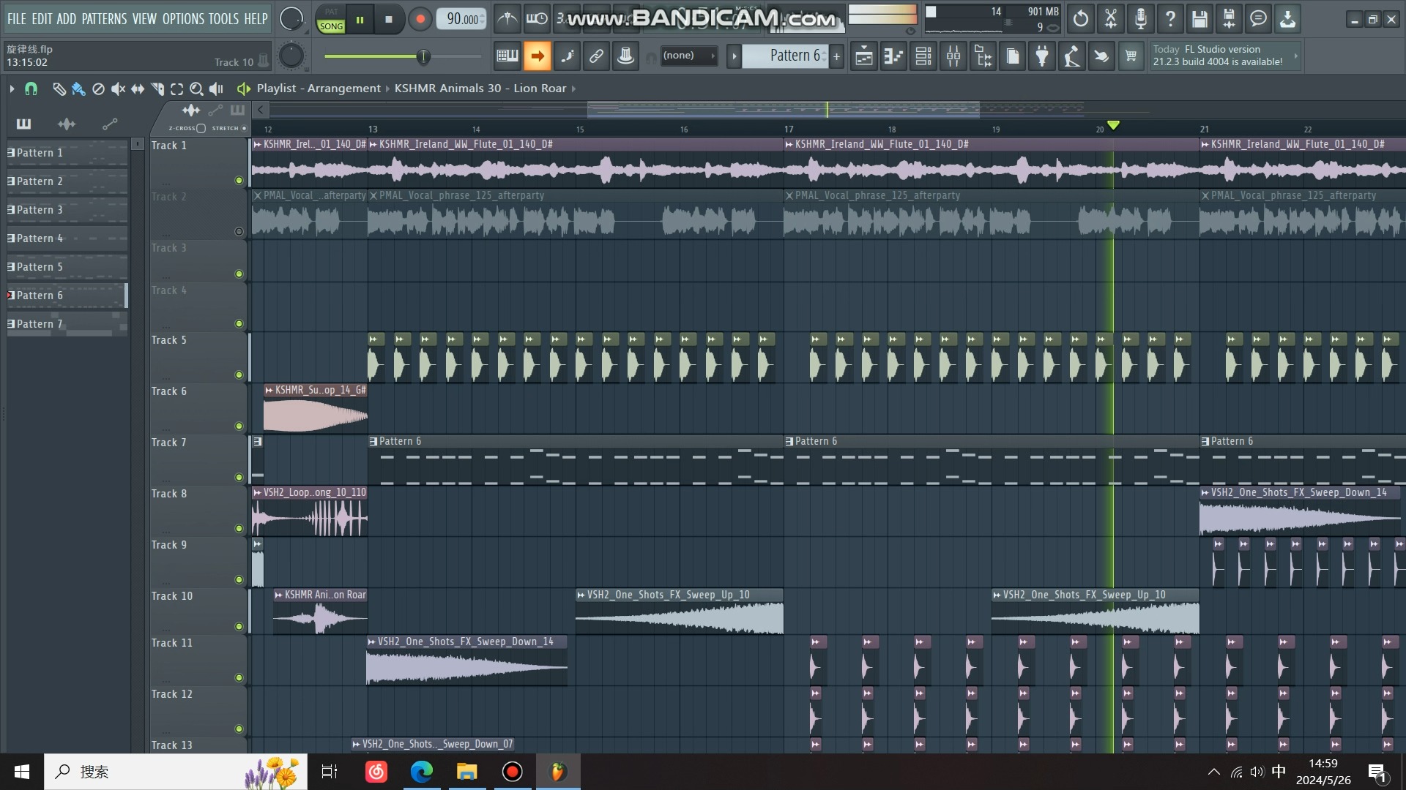Select the playlist Zoom magnifier tool
Image resolution: width=1406 pixels, height=790 pixels.
pyautogui.click(x=196, y=89)
